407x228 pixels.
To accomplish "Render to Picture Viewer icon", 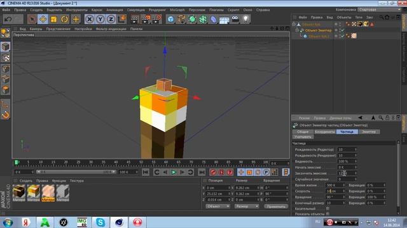I will tap(146, 19).
